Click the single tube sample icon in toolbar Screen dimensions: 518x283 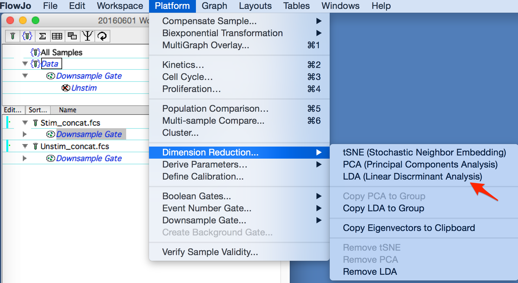pyautogui.click(x=13, y=36)
